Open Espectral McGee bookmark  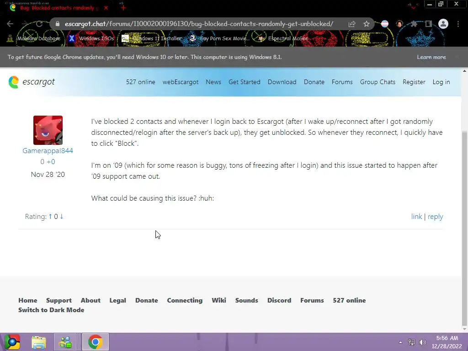pos(283,38)
